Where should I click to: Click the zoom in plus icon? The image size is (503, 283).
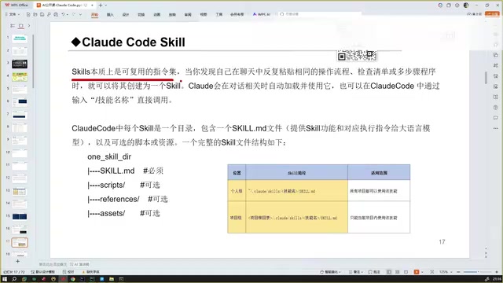pyautogui.click(x=497, y=272)
